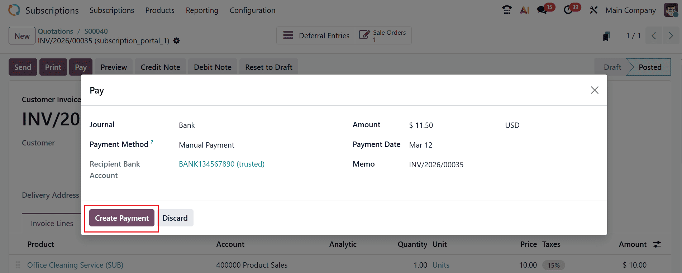Close the Pay dialog with X

coord(595,90)
